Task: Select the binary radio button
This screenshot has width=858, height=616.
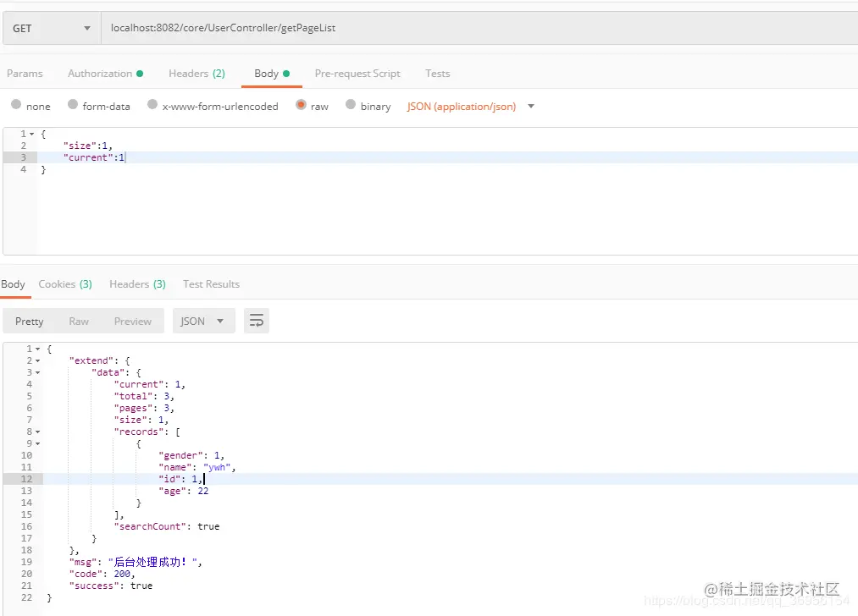Action: [351, 104]
